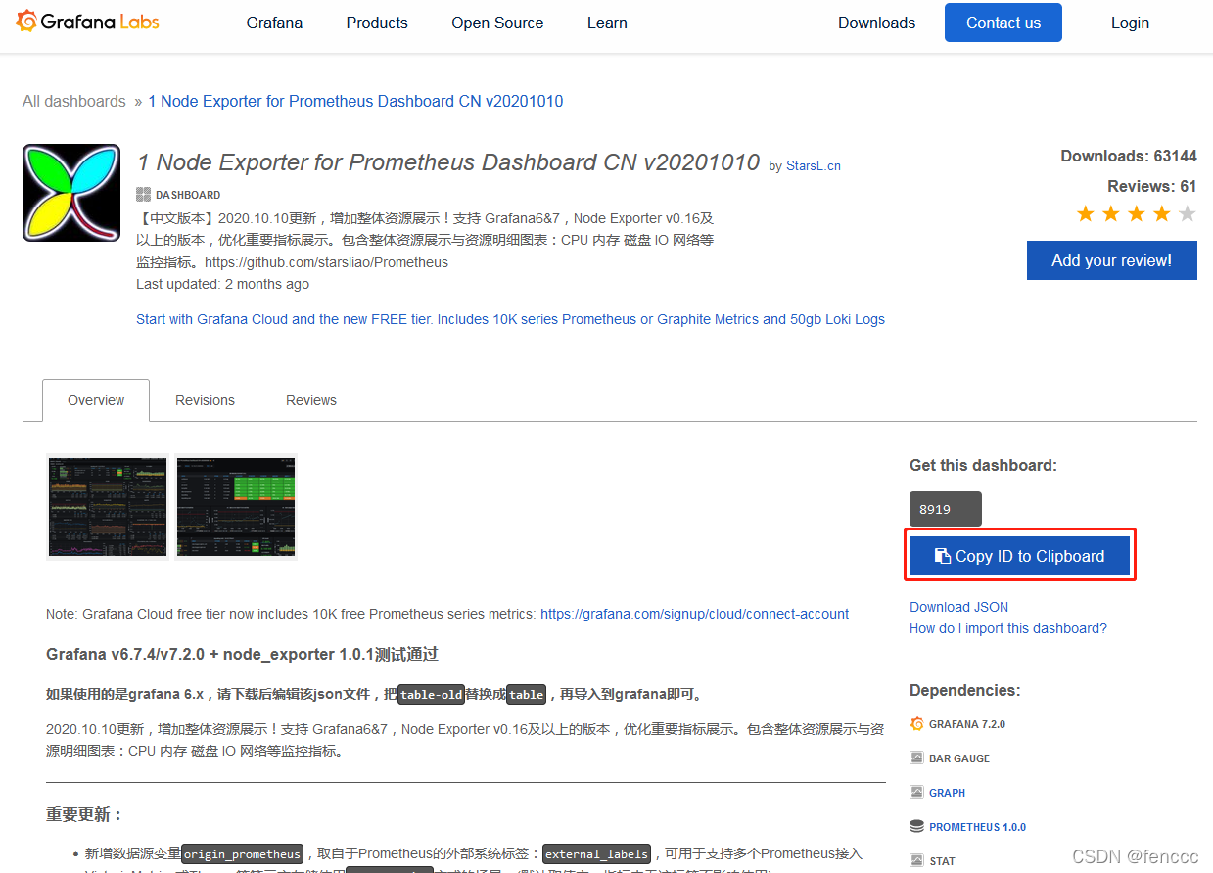Open the Open Source menu
Image resolution: width=1213 pixels, height=873 pixels.
pyautogui.click(x=497, y=23)
